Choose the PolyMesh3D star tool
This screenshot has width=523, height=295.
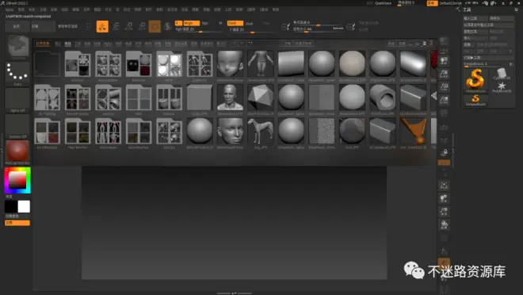(x=502, y=86)
